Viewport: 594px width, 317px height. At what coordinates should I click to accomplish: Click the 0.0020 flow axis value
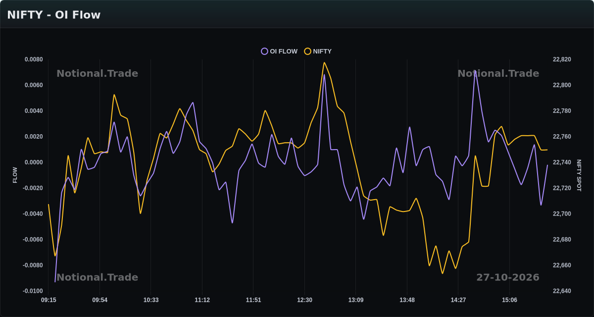click(34, 137)
